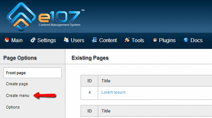Open the Main menu
Screen dimensions: 212x118
17,40
